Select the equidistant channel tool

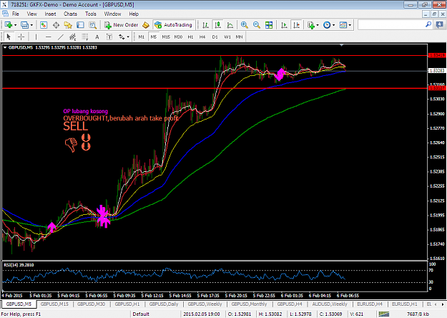click(x=73, y=37)
